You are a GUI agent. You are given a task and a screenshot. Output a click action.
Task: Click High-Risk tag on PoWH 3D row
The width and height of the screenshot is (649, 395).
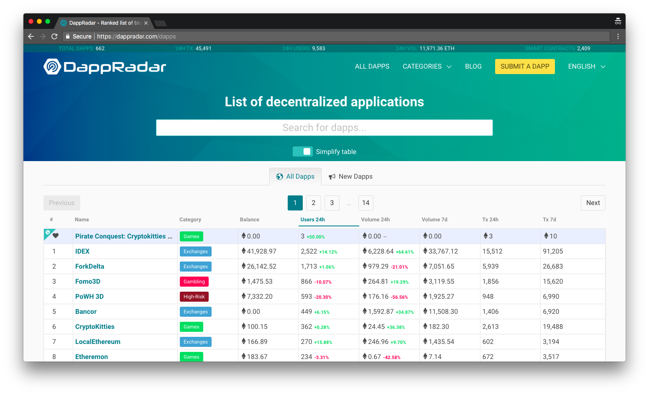point(194,297)
